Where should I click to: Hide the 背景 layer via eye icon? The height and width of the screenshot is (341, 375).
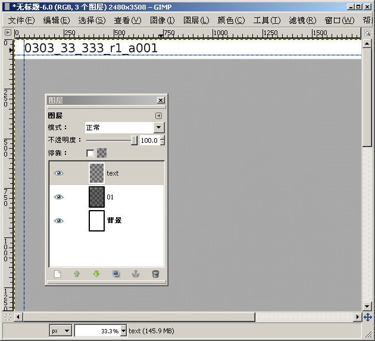[58, 220]
